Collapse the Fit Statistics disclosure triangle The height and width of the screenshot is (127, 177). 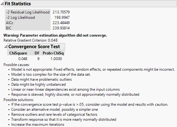[x=2, y=4]
